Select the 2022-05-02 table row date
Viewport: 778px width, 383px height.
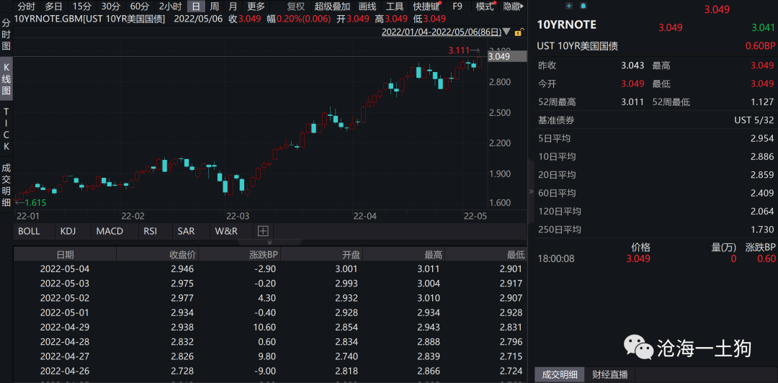65,298
